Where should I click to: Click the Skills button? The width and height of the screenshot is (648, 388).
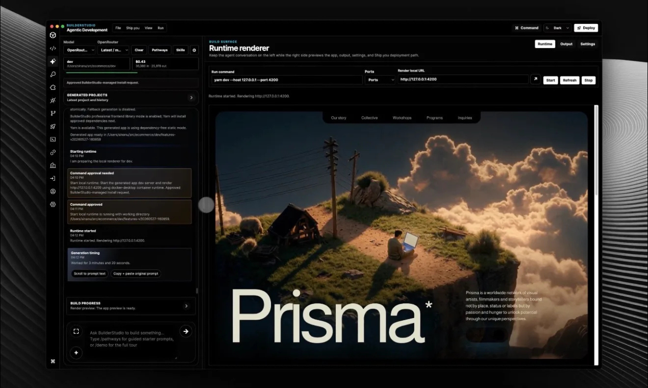tap(180, 50)
